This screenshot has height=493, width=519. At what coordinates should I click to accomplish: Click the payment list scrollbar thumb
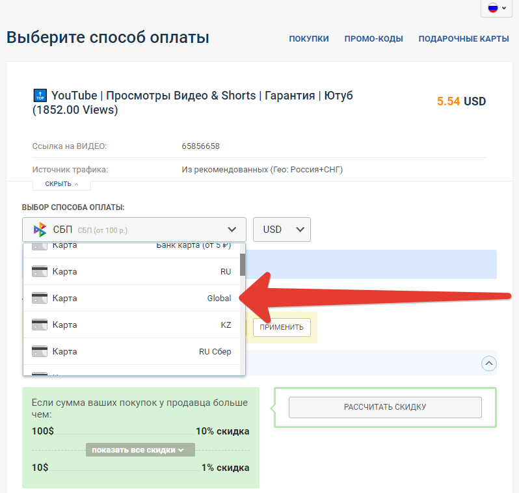tap(243, 265)
